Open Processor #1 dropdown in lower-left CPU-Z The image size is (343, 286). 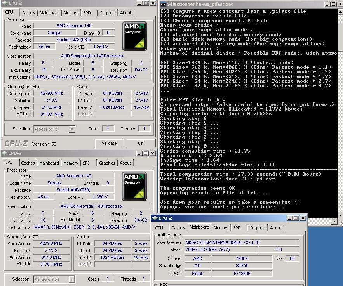click(x=71, y=279)
